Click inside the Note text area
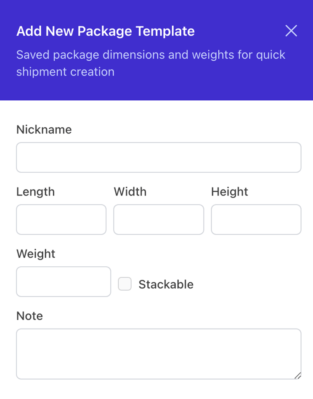 [x=159, y=354]
